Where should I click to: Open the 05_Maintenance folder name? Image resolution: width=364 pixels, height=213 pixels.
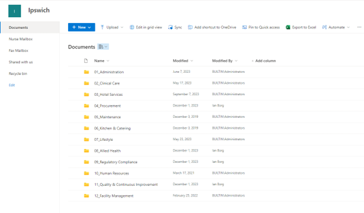[x=107, y=117]
